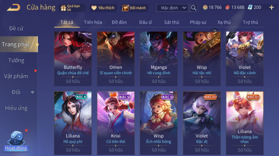Select Butterfly Quận chúa đế chế skin card
The image size is (279, 156).
coord(73,59)
